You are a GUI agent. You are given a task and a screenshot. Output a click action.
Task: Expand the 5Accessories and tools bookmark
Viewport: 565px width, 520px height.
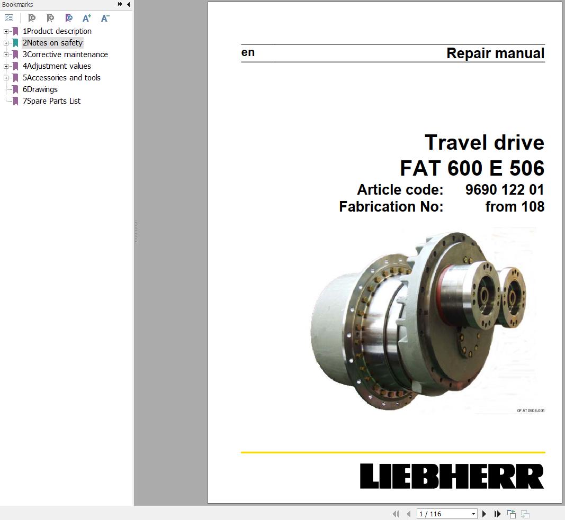(6, 78)
